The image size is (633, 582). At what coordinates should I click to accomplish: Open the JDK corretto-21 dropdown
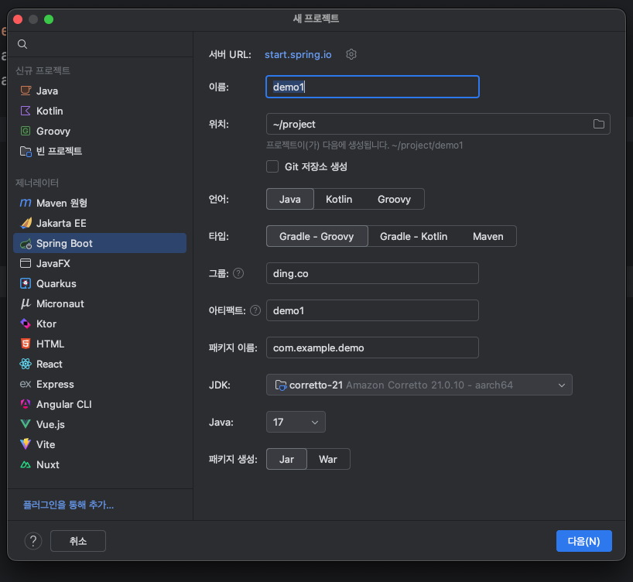(419, 385)
